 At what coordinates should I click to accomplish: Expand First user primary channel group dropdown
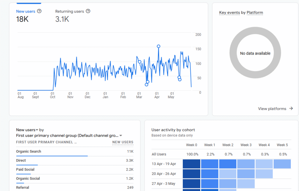[121, 136]
